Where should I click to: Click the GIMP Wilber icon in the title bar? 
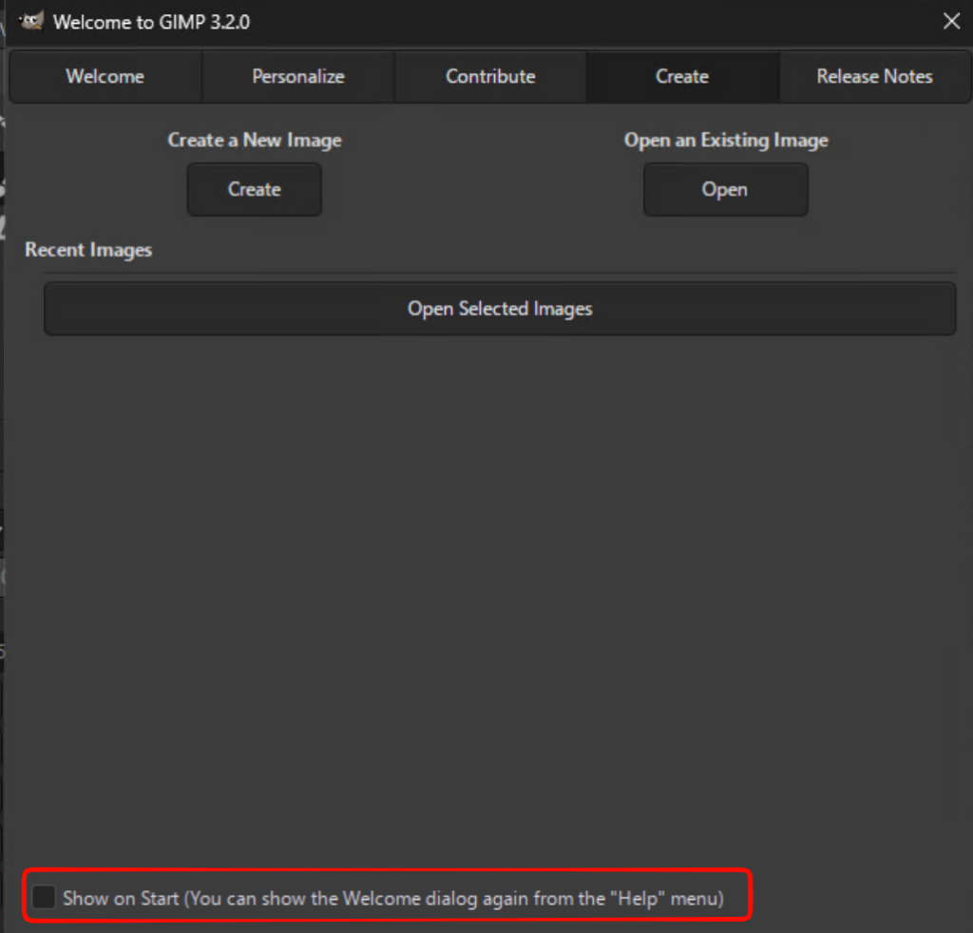[x=31, y=22]
